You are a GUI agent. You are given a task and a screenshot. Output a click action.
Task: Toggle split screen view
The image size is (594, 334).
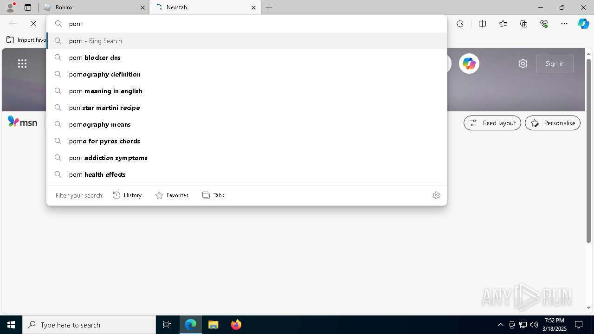[482, 24]
